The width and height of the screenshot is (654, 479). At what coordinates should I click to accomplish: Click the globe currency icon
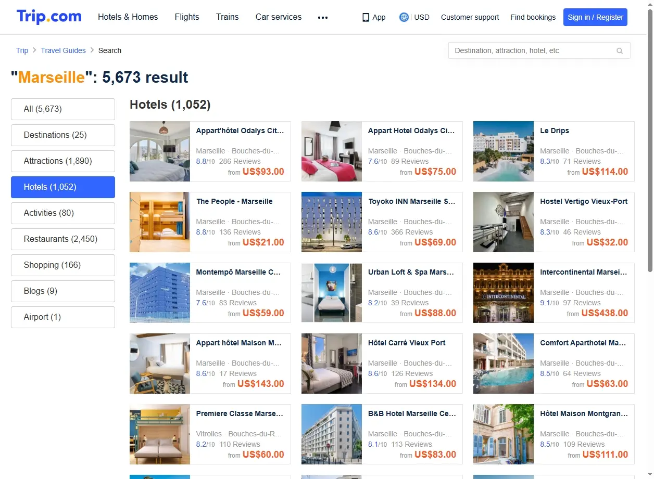[404, 17]
